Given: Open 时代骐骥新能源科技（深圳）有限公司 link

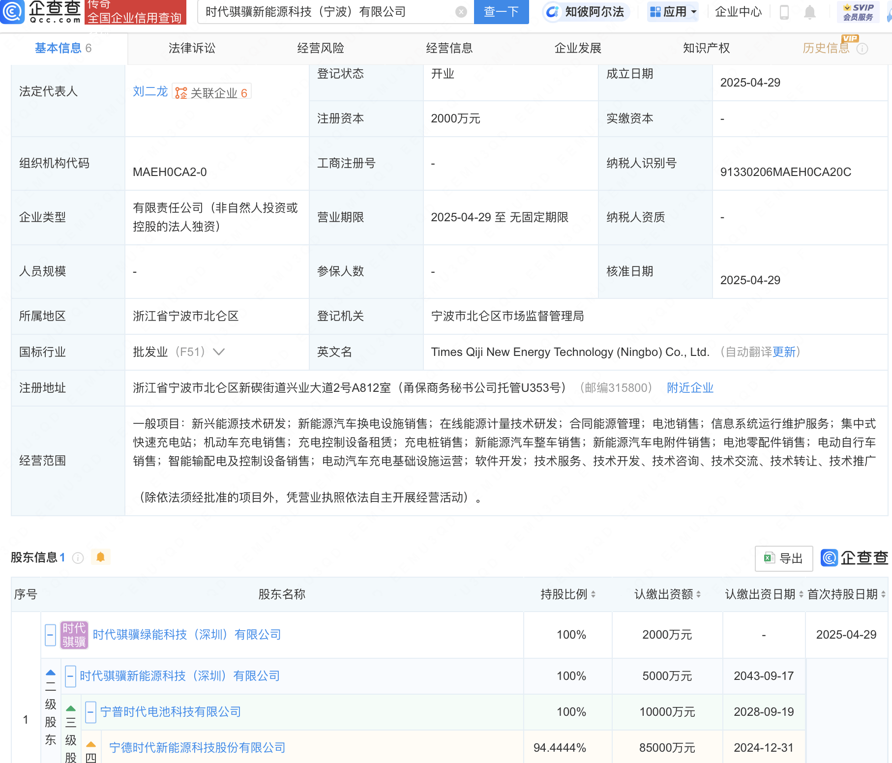Looking at the screenshot, I should (179, 676).
